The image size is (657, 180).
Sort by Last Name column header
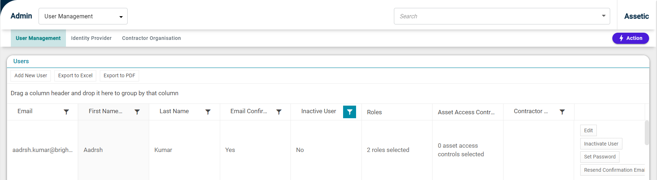174,111
